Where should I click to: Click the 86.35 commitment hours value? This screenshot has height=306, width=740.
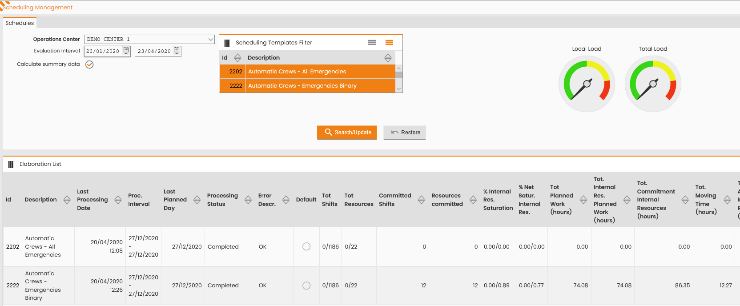tap(682, 286)
